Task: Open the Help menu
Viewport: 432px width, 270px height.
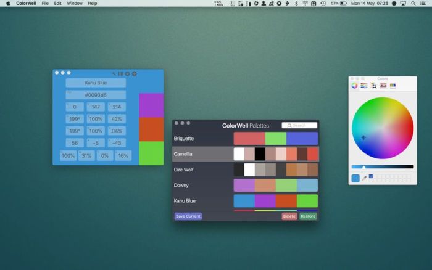Action: click(x=93, y=3)
